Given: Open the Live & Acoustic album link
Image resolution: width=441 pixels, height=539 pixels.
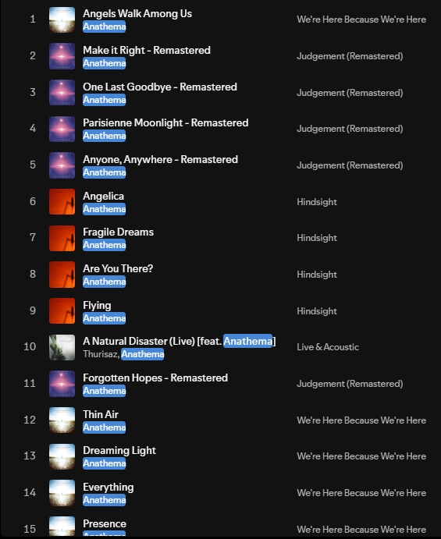Looking at the screenshot, I should (x=328, y=347).
